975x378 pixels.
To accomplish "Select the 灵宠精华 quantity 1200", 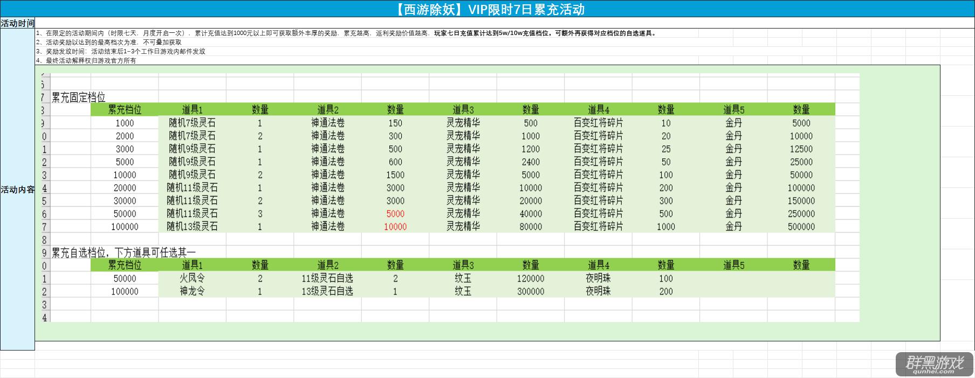I will [x=531, y=149].
